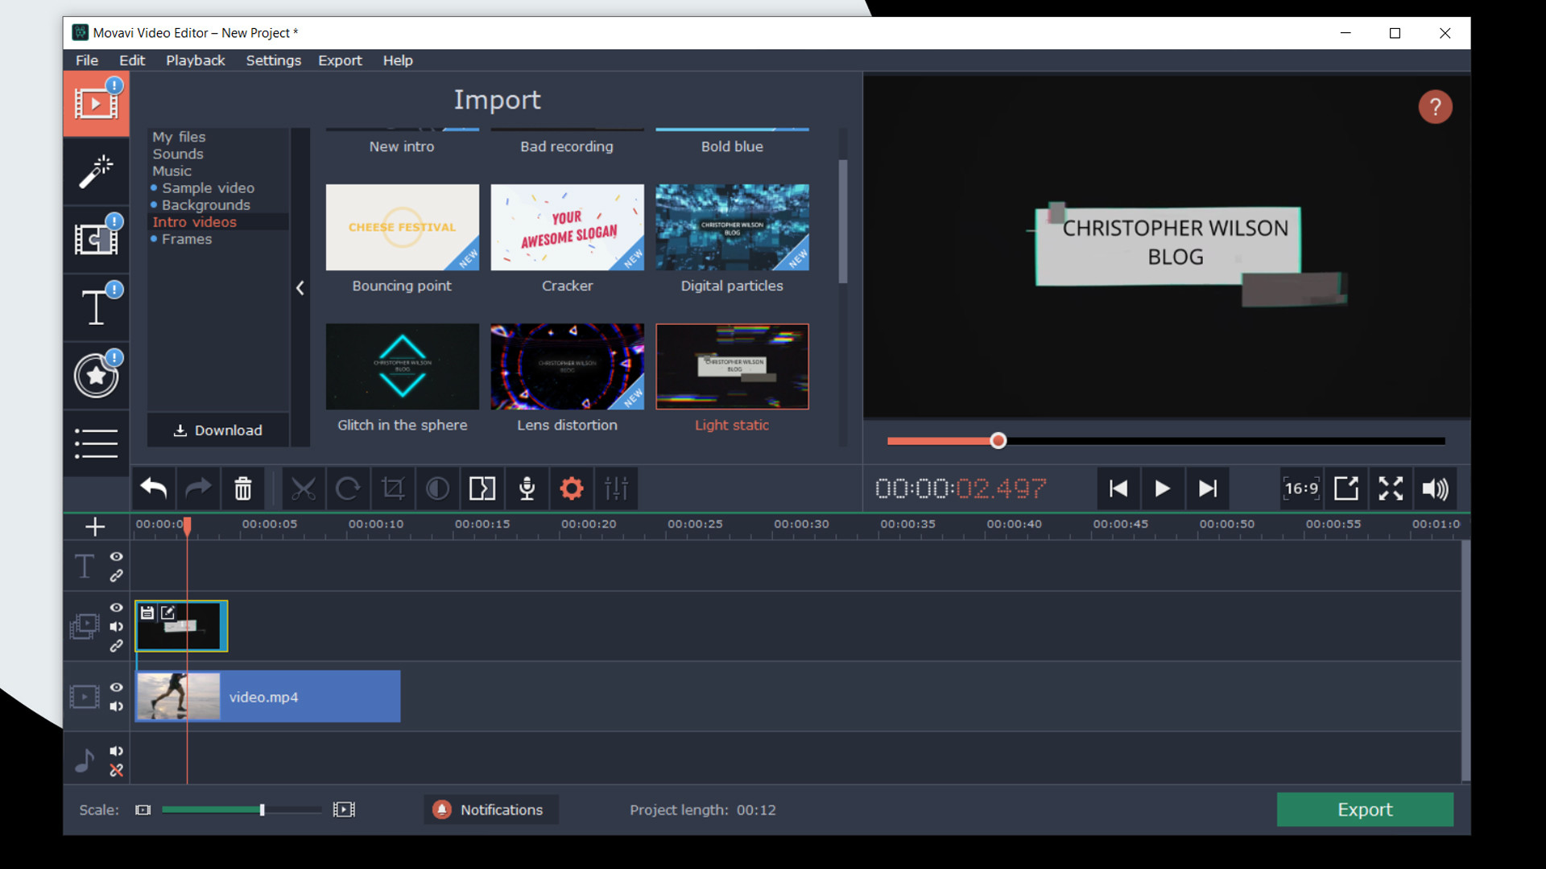The width and height of the screenshot is (1546, 869).
Task: Record a voiceover with the microphone tool
Action: 526,488
